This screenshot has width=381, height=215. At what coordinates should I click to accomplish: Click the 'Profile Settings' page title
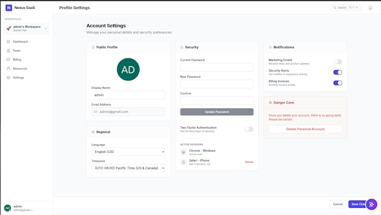[x=75, y=8]
